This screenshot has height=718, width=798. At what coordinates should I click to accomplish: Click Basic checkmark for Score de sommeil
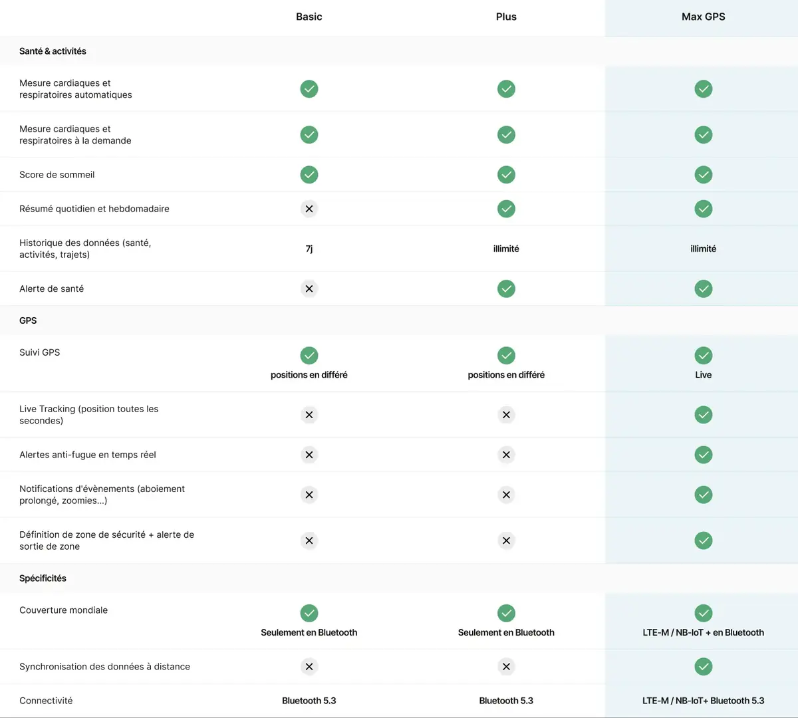click(x=309, y=175)
